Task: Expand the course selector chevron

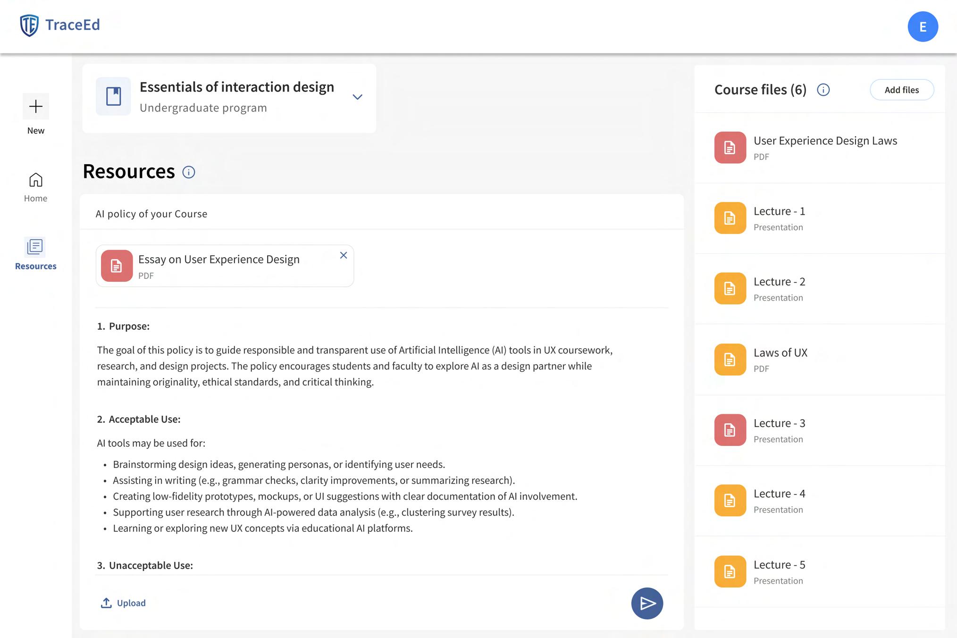Action: [x=357, y=97]
